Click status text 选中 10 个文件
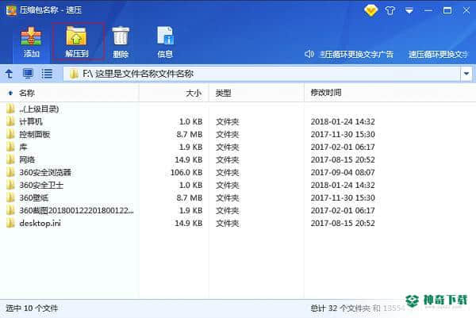The width and height of the screenshot is (476, 318). tap(32, 308)
